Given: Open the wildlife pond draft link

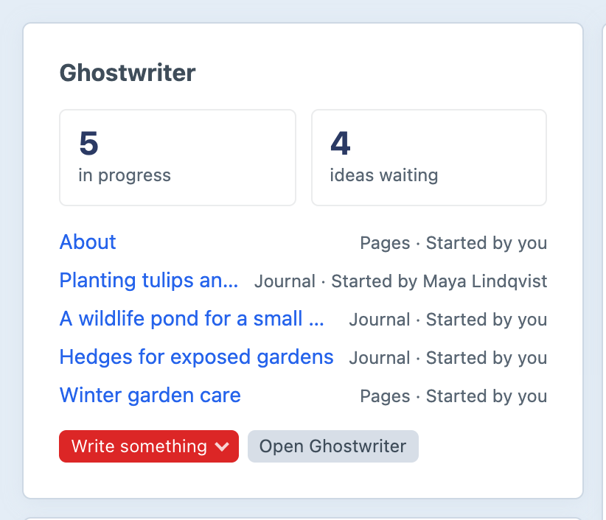Looking at the screenshot, I should pos(192,318).
